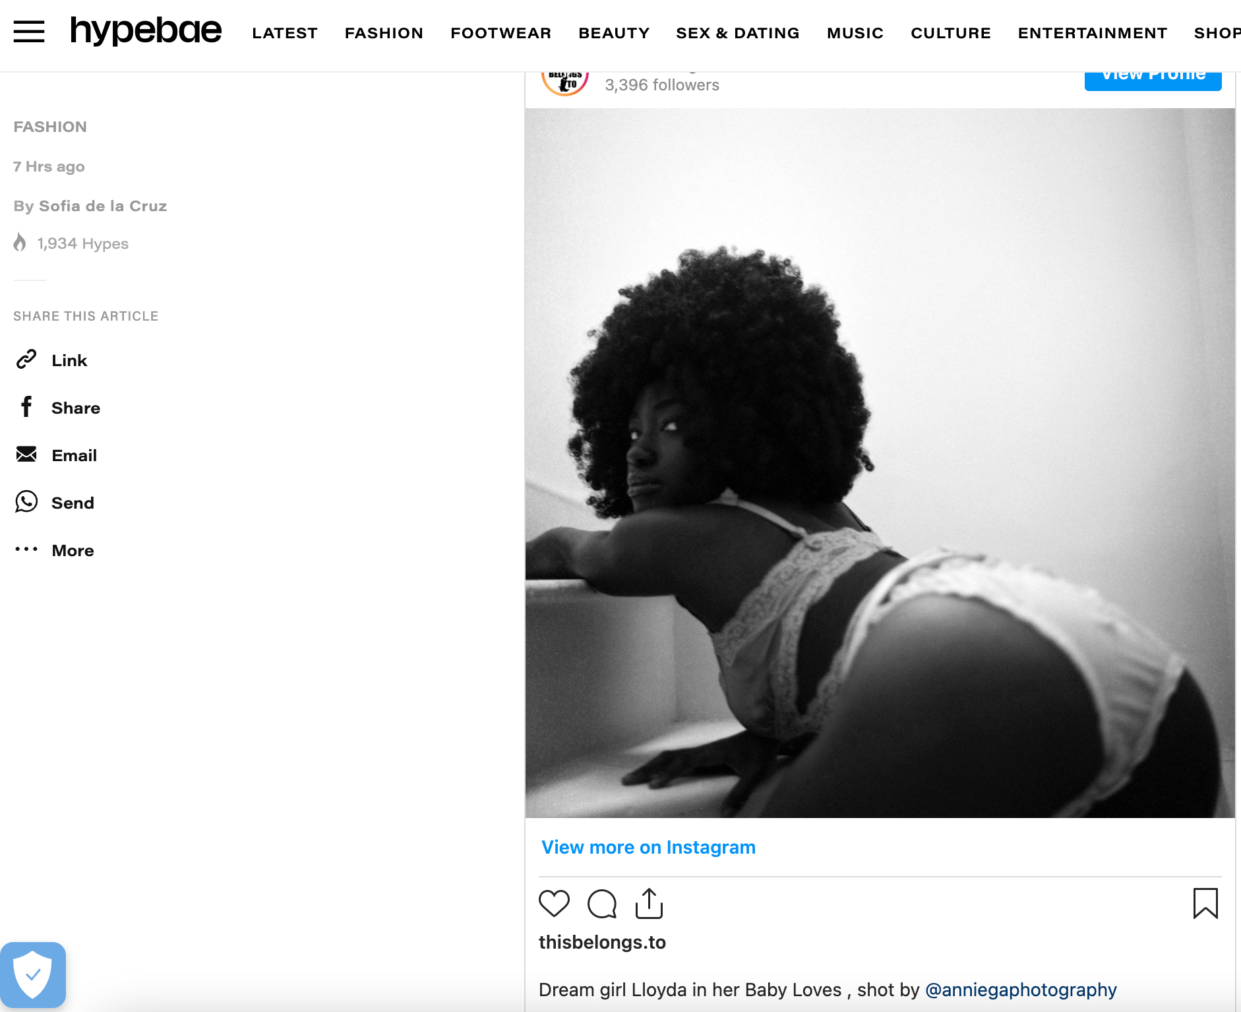This screenshot has width=1241, height=1012.
Task: Expand More sharing options
Action: [x=54, y=550]
